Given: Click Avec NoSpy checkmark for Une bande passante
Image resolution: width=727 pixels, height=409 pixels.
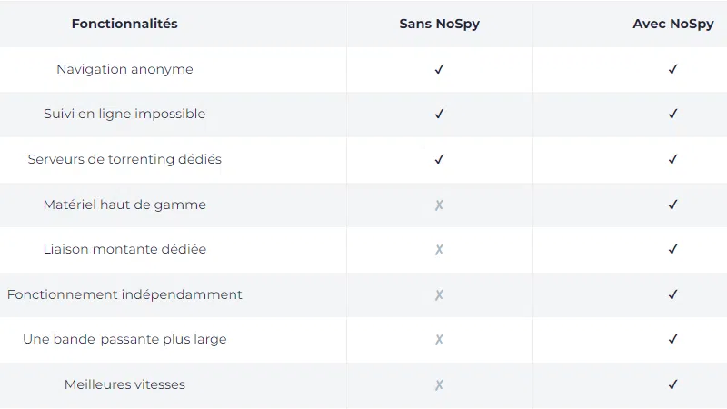Looking at the screenshot, I should [673, 339].
